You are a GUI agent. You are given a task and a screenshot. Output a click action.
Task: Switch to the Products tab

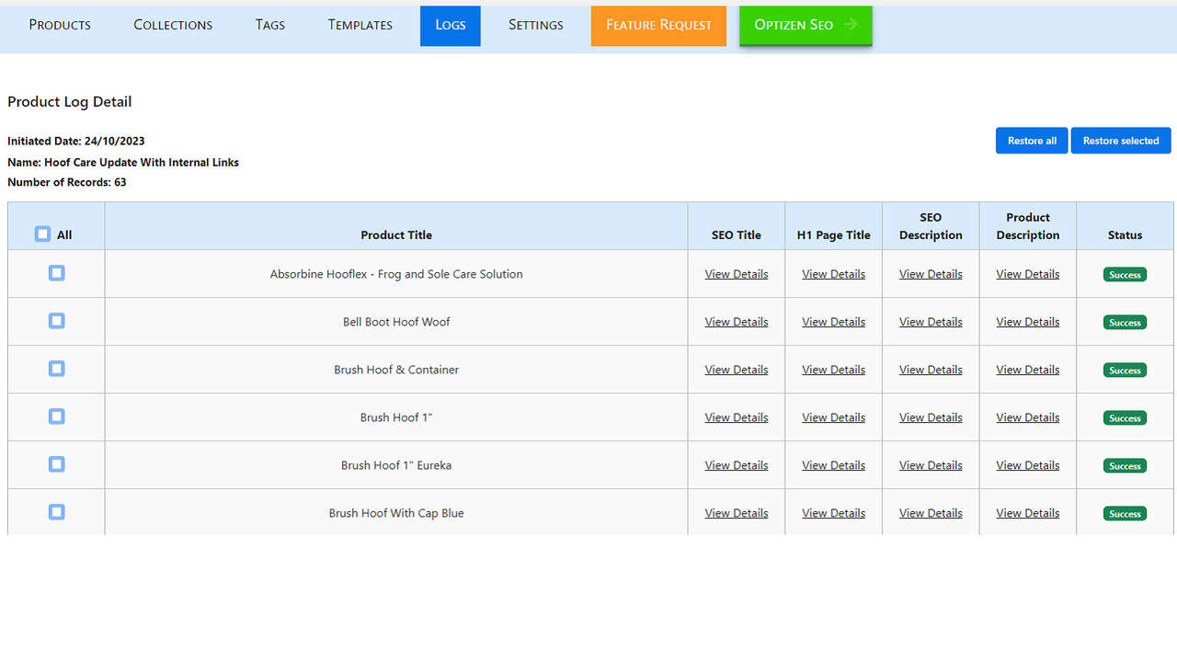tap(59, 25)
